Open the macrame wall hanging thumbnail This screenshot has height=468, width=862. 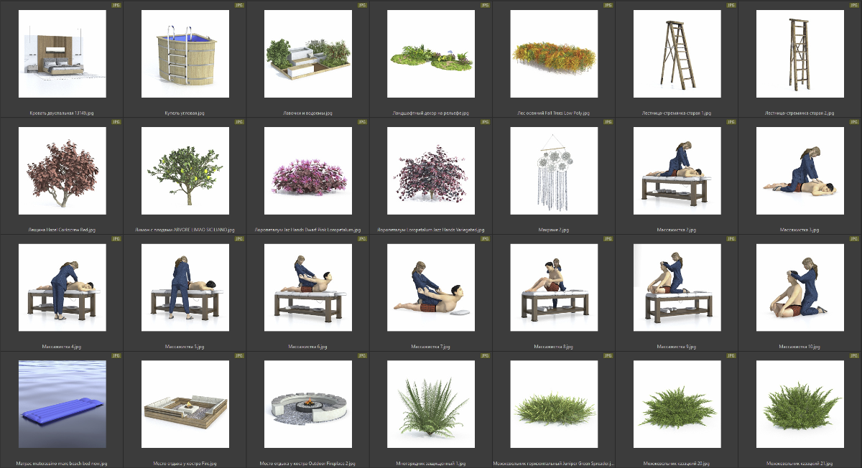point(554,171)
